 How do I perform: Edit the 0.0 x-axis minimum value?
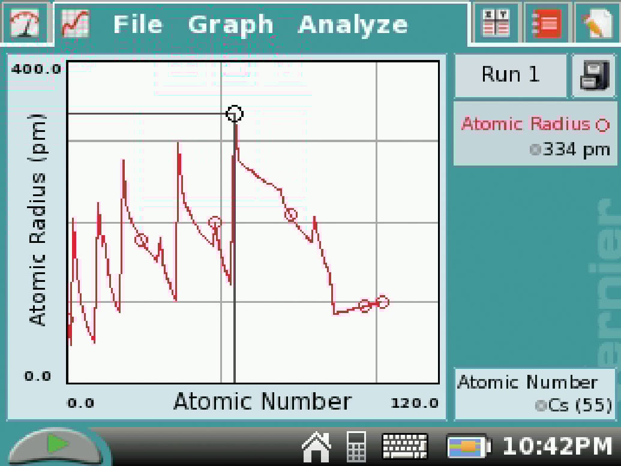[81, 403]
